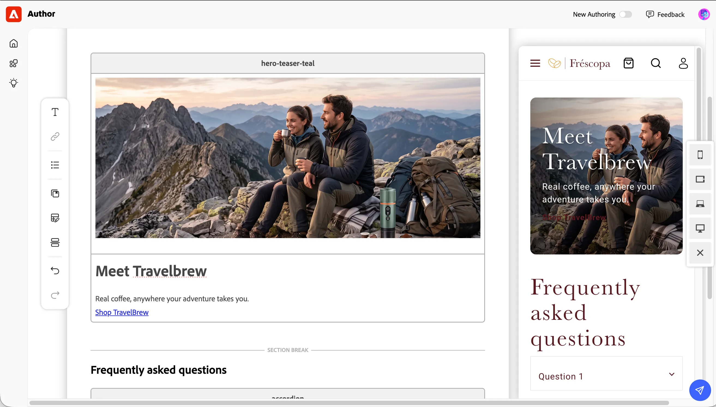
Task: Click the account user icon in preview
Action: tap(683, 63)
